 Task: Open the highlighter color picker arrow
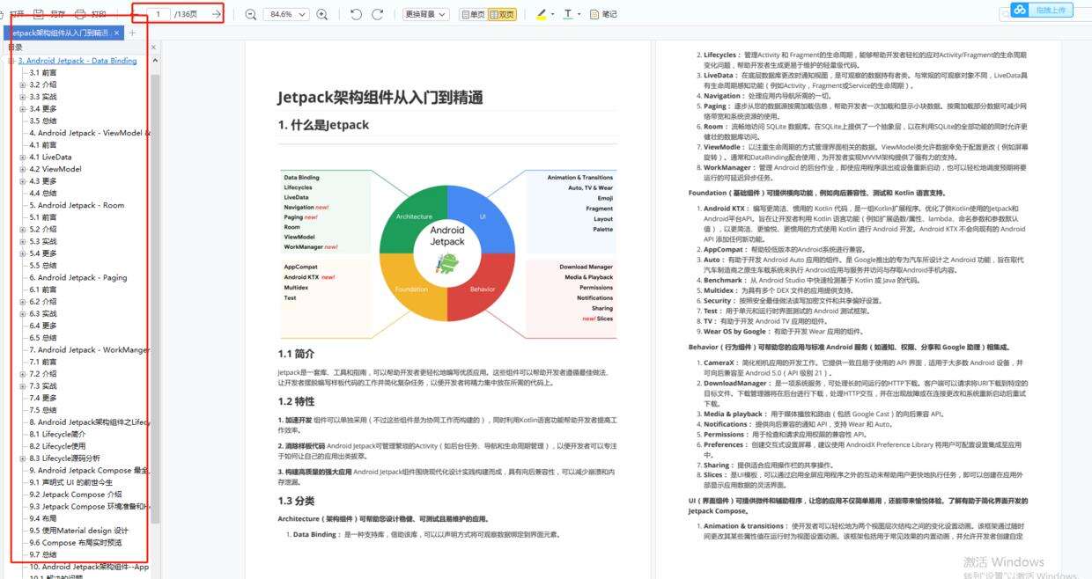coord(553,13)
